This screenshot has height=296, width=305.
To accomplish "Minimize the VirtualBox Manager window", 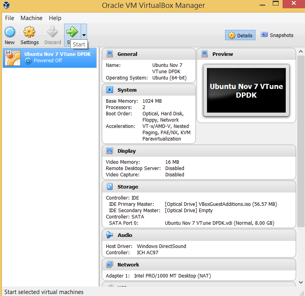I will pyautogui.click(x=262, y=4).
